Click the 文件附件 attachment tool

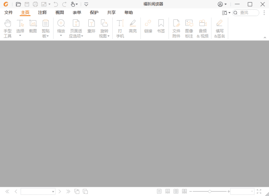pyautogui.click(x=177, y=29)
